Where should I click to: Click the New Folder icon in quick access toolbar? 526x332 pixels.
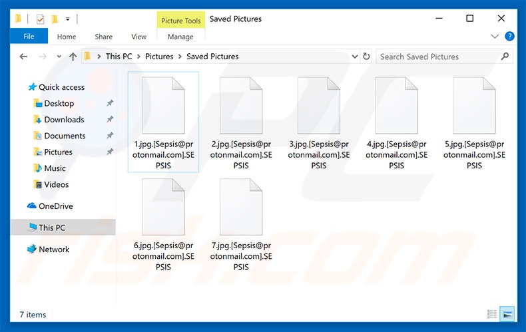point(55,19)
